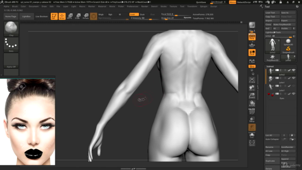This screenshot has height=170, width=302.
Task: Adjust the Focal Shift slider
Action: pyautogui.click(x=176, y=14)
